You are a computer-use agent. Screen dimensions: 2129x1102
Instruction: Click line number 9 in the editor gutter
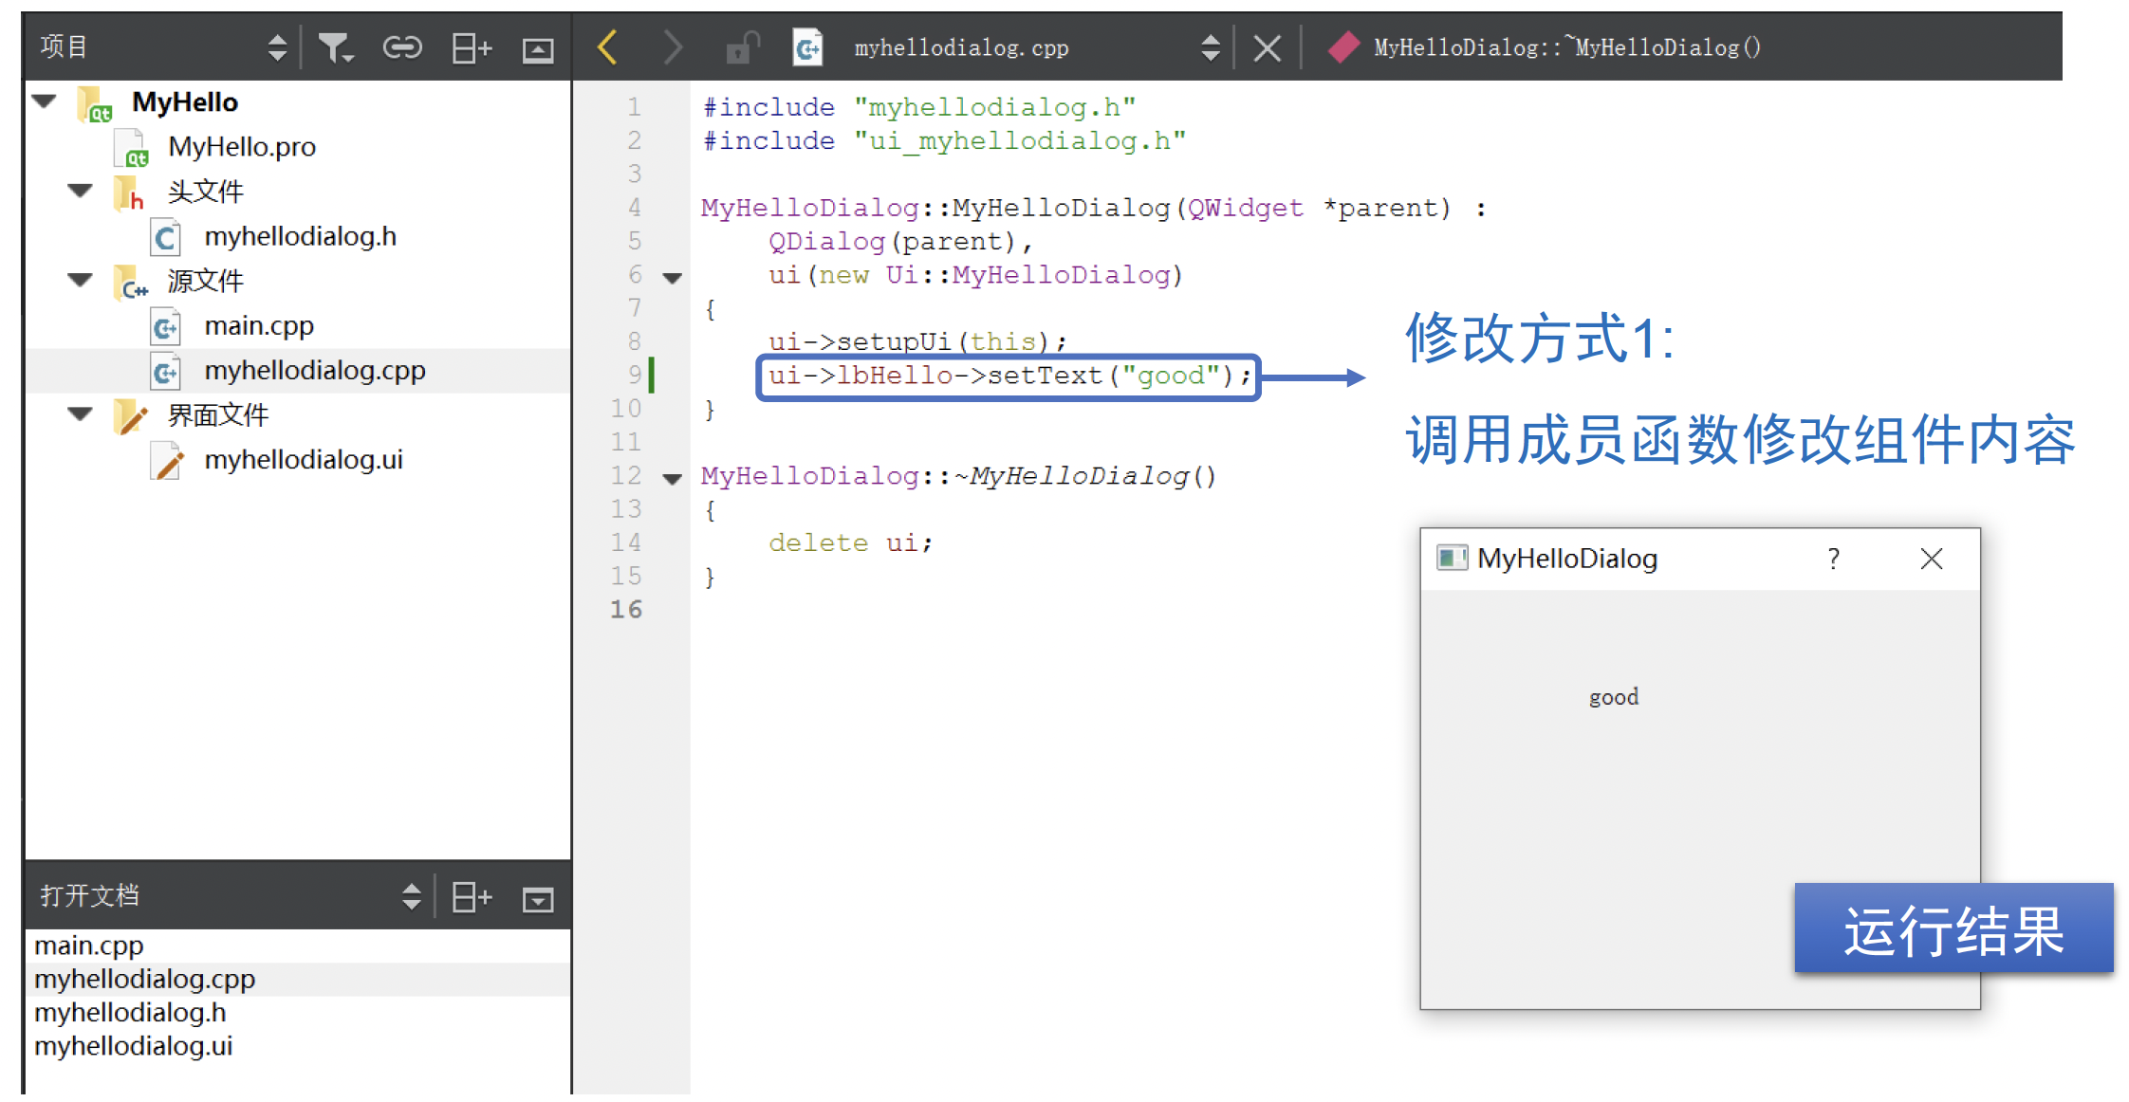(635, 375)
